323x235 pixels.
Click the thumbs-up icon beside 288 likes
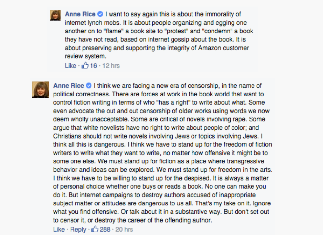click(95, 229)
